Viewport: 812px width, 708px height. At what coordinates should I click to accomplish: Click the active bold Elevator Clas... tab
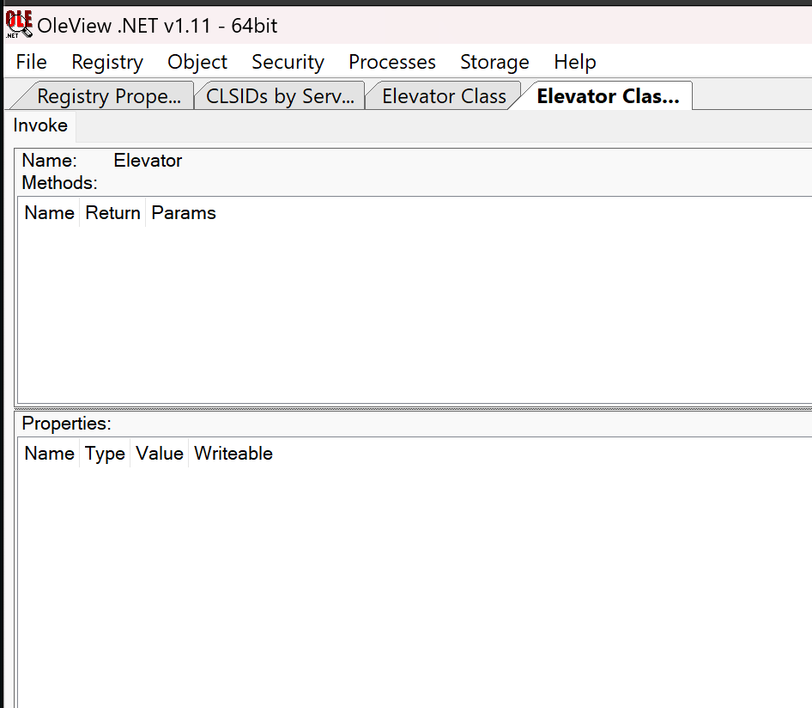607,96
